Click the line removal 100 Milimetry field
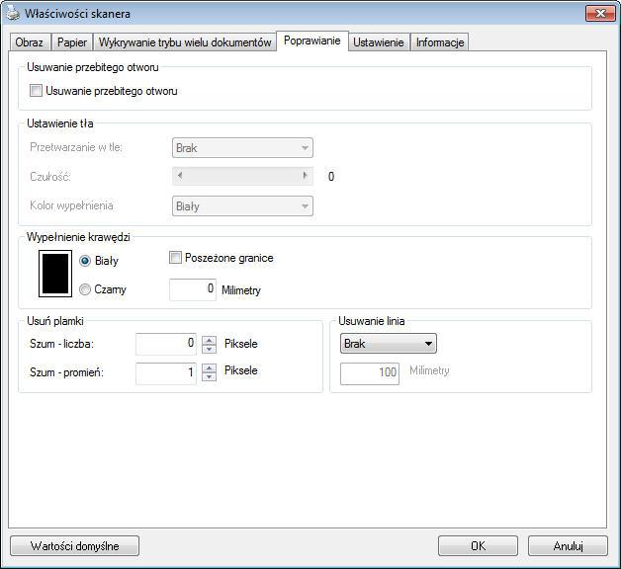 (370, 373)
